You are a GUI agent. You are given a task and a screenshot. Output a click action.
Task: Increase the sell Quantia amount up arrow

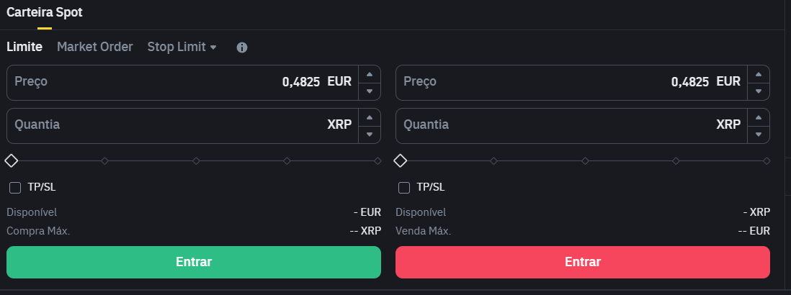pyautogui.click(x=759, y=117)
